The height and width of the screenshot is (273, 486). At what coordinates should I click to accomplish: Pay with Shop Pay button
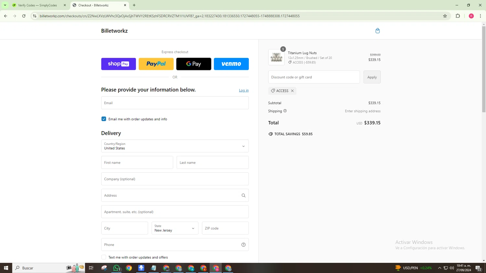tap(119, 64)
